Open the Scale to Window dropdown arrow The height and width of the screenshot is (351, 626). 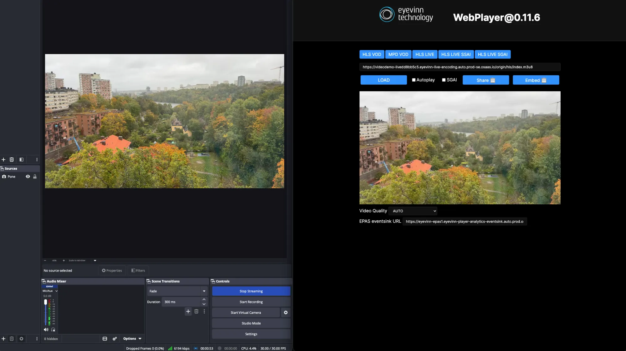(x=95, y=260)
